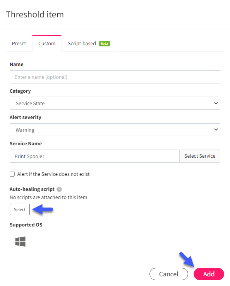Click the Select Service button

(200, 156)
